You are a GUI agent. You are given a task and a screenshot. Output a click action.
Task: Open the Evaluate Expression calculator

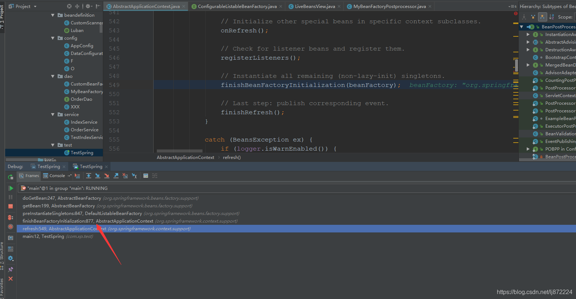(x=146, y=176)
